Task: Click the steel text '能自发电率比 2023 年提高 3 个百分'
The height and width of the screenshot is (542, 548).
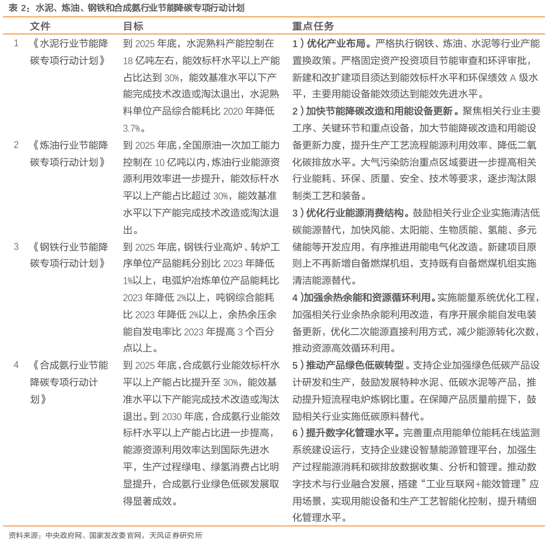Action: pyautogui.click(x=198, y=331)
